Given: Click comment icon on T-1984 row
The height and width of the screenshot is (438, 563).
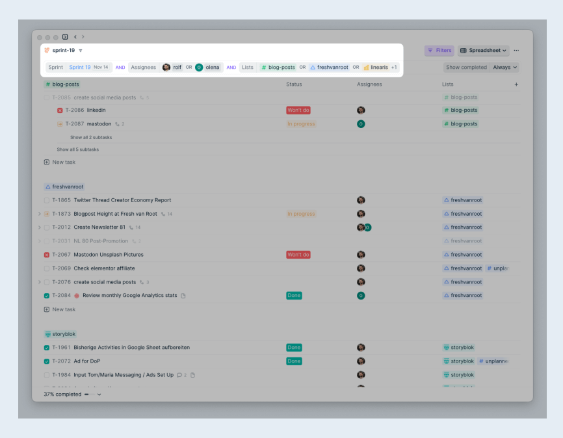Looking at the screenshot, I should [x=179, y=375].
